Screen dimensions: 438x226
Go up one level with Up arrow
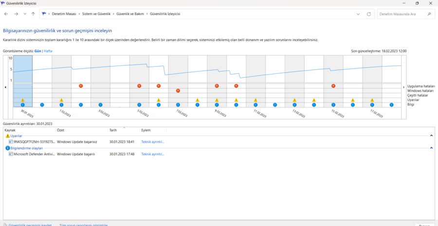[33, 14]
